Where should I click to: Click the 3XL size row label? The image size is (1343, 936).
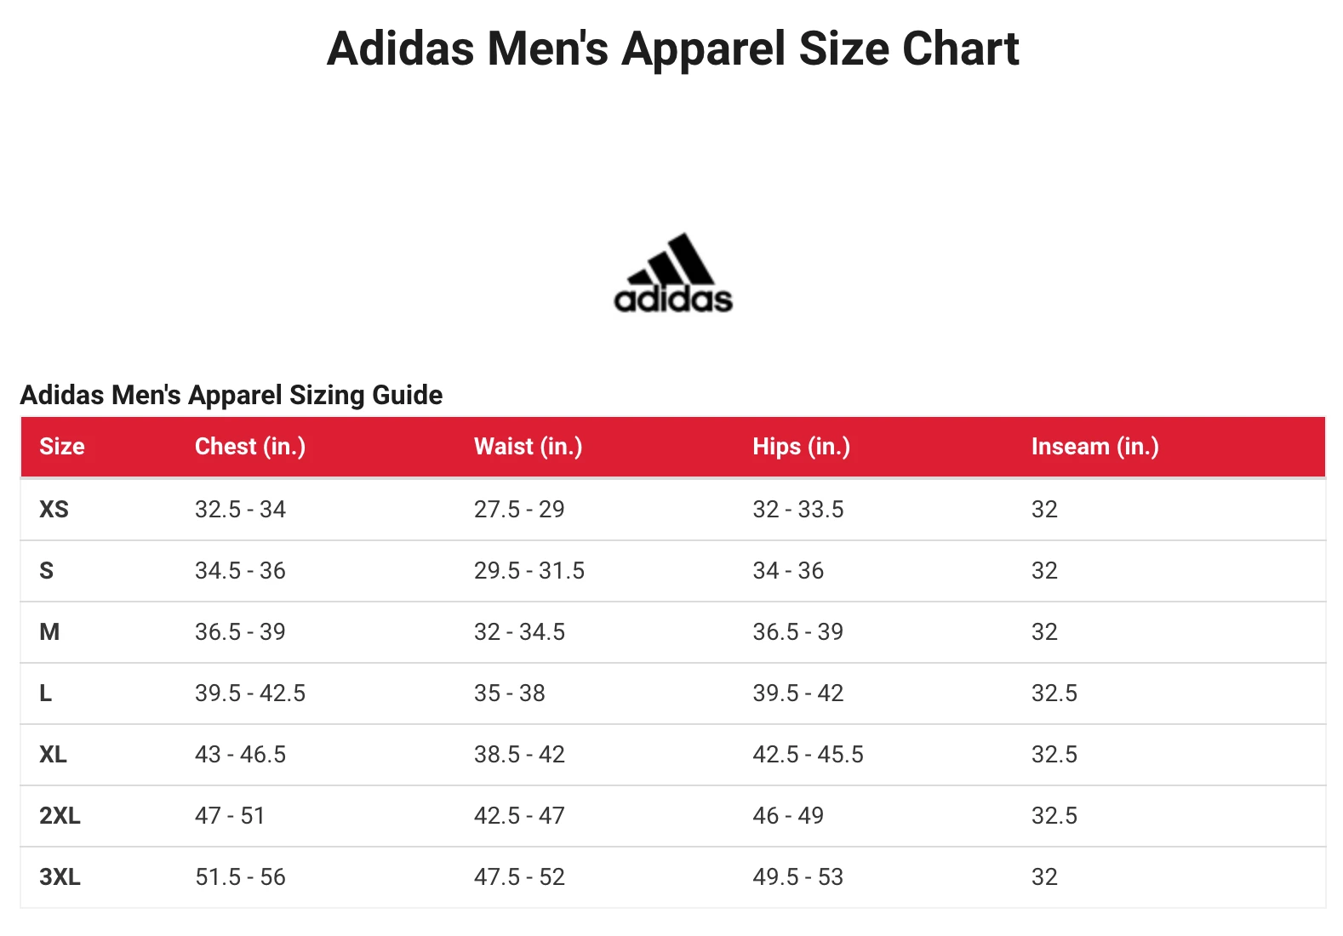(x=60, y=877)
